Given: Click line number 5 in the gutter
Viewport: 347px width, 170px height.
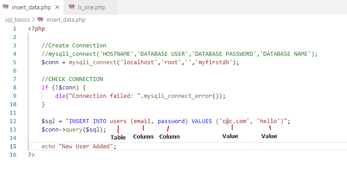Looking at the screenshot, I should 15,62.
